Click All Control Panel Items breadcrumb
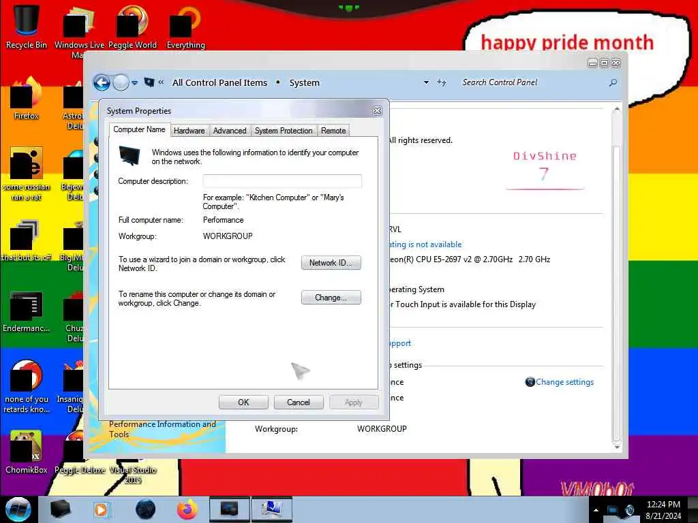Viewport: 698px width, 523px height. [x=219, y=82]
